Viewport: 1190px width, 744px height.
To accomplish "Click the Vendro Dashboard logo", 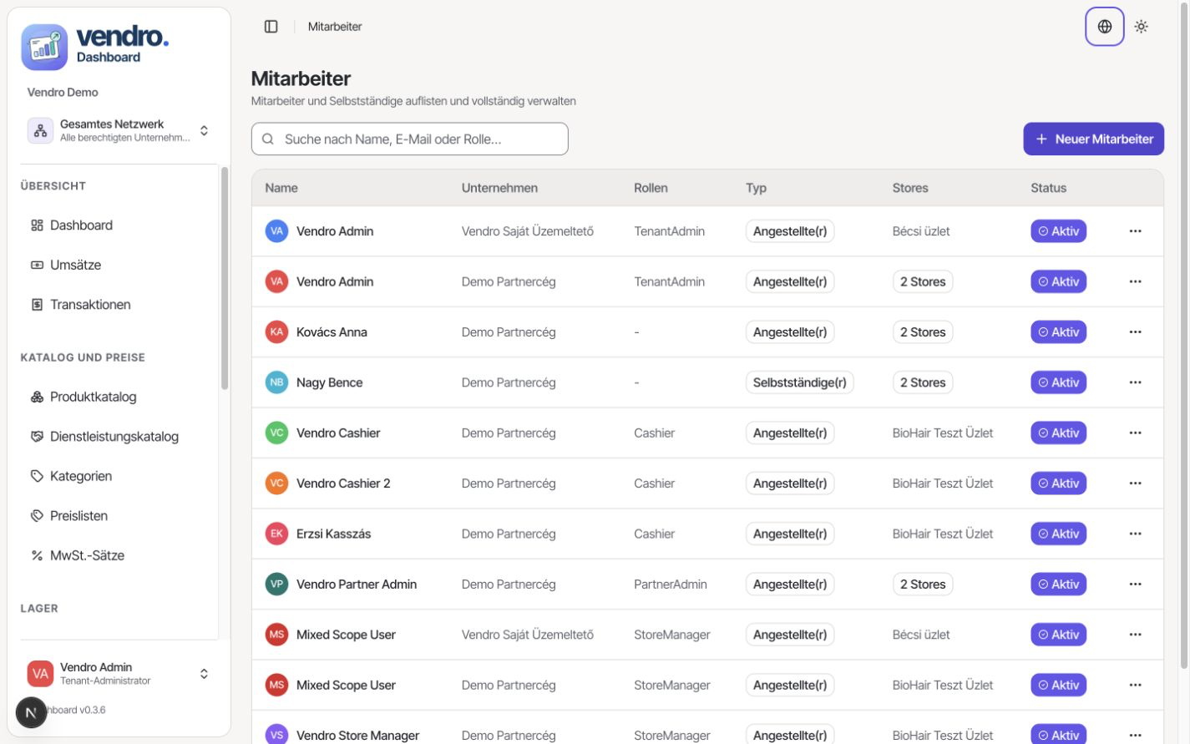I will (95, 47).
